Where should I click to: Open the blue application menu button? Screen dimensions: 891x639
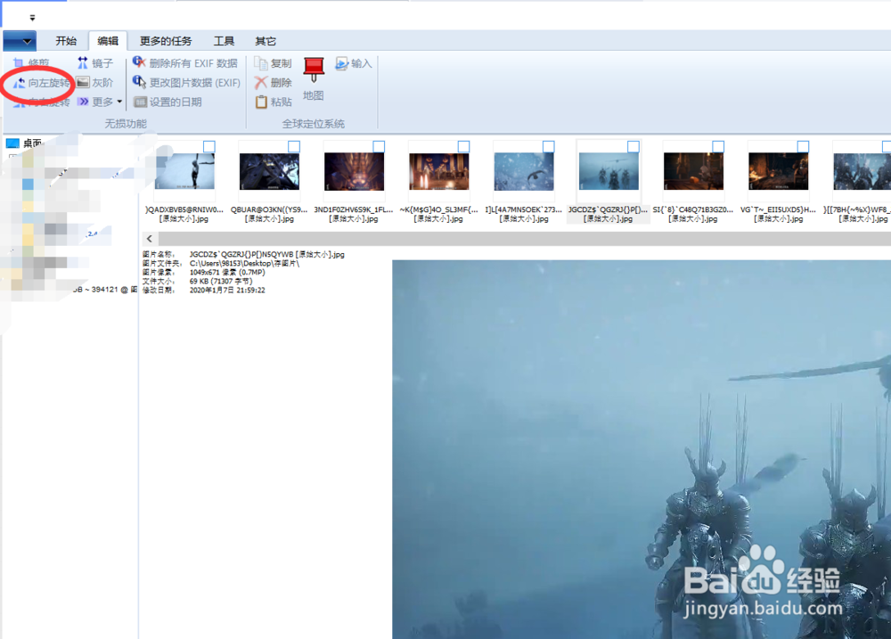click(x=20, y=41)
